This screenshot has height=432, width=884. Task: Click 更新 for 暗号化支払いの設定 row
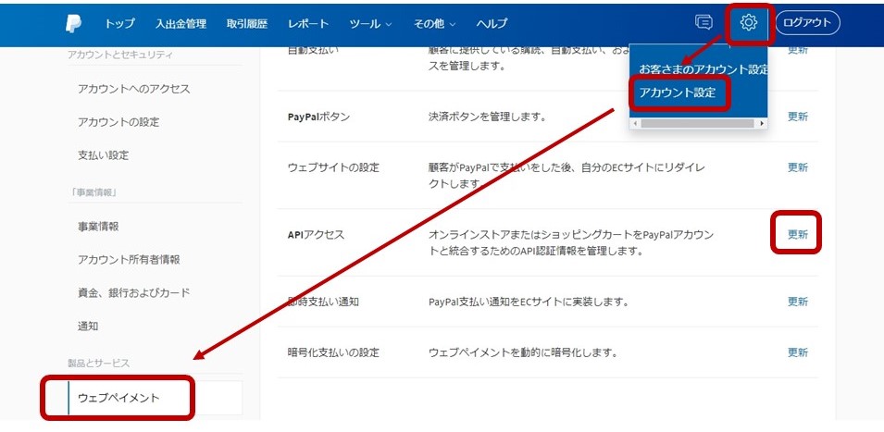(798, 352)
